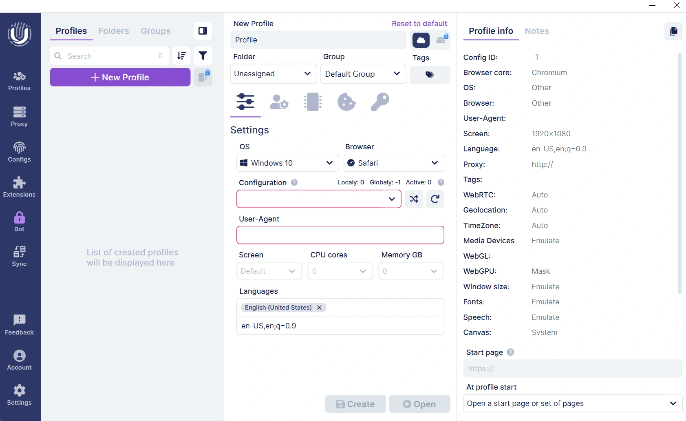Viewport: 686px width, 421px height.
Task: Expand the OS Windows 10 dropdown
Action: (288, 163)
